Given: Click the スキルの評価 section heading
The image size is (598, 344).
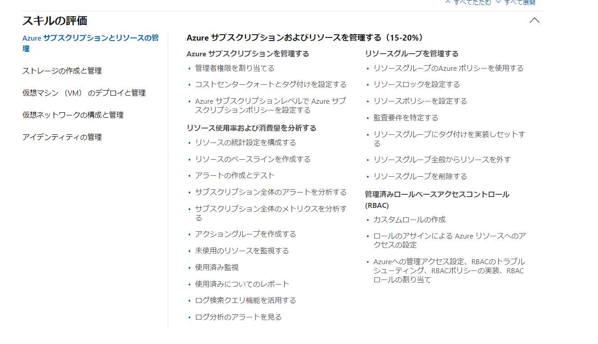Looking at the screenshot, I should pos(55,21).
